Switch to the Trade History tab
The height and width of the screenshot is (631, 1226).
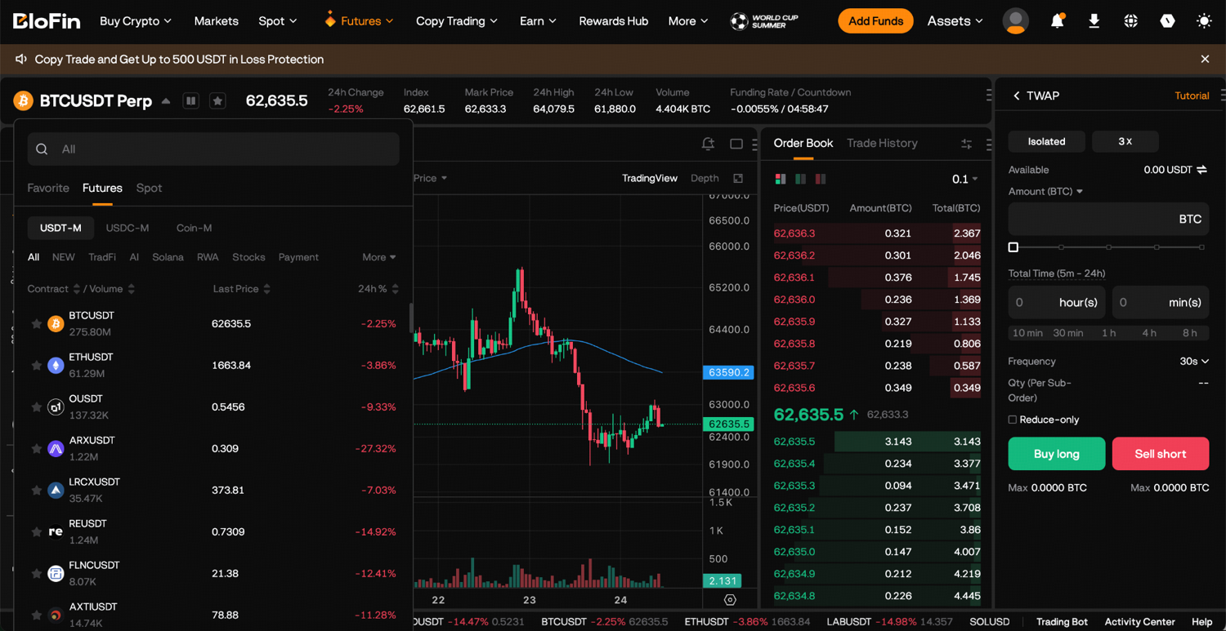(882, 143)
